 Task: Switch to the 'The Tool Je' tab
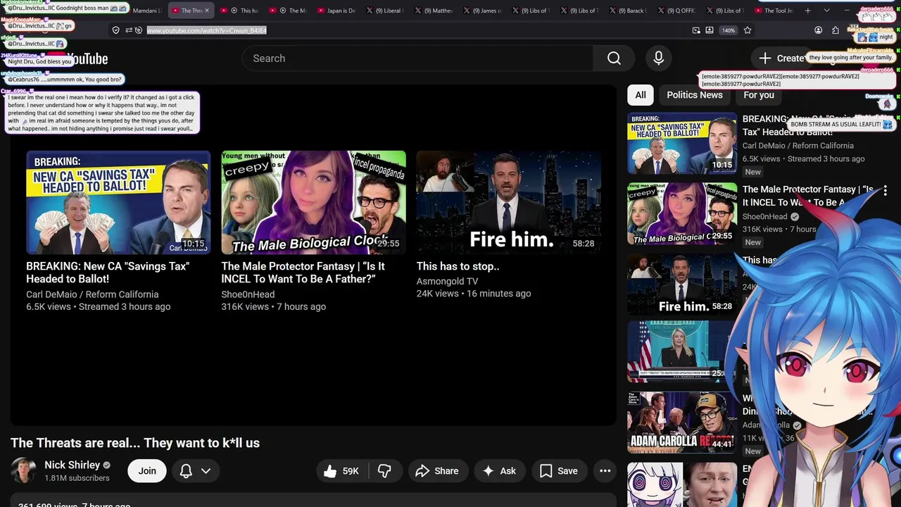(x=773, y=11)
